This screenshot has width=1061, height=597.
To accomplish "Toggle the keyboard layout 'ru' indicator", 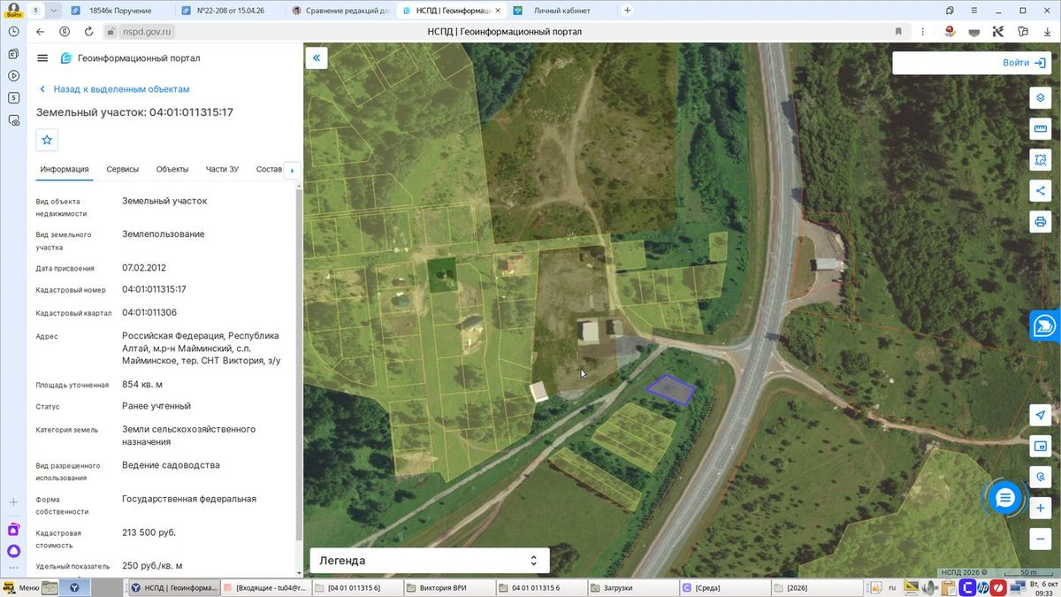I will click(891, 587).
